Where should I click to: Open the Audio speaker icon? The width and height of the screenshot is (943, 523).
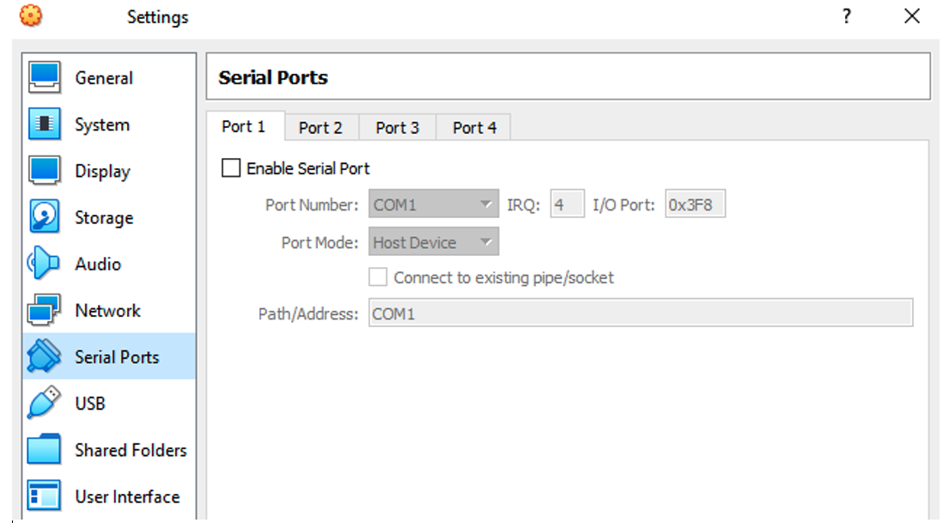point(43,264)
